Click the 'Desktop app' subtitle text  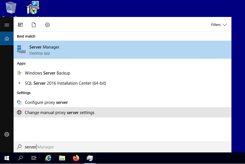40,53
